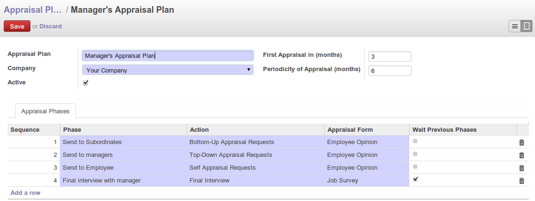Sort table by Sequence column header

(x=25, y=129)
